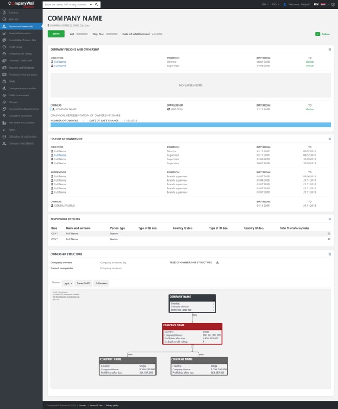Click the Court publications archive gavel icon
Screen dimensions: 338x409
4,88
